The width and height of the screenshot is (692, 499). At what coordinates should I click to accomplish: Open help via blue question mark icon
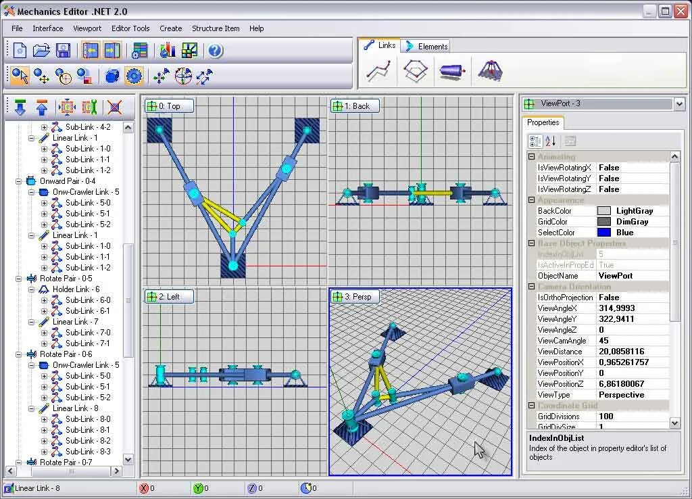pyautogui.click(x=216, y=50)
